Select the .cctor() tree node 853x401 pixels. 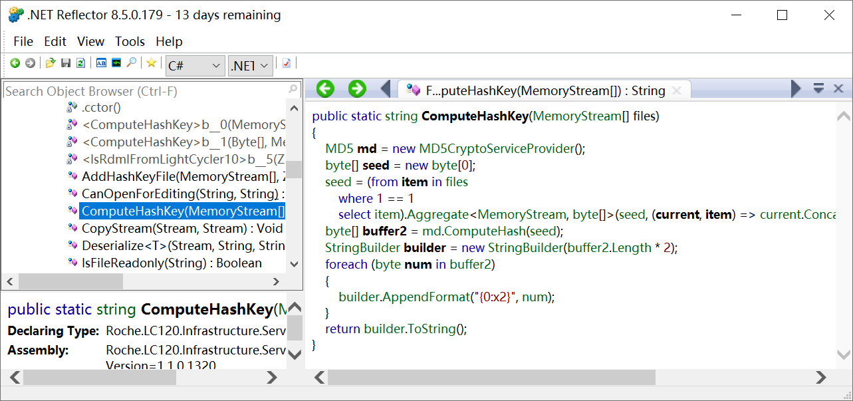click(x=101, y=107)
